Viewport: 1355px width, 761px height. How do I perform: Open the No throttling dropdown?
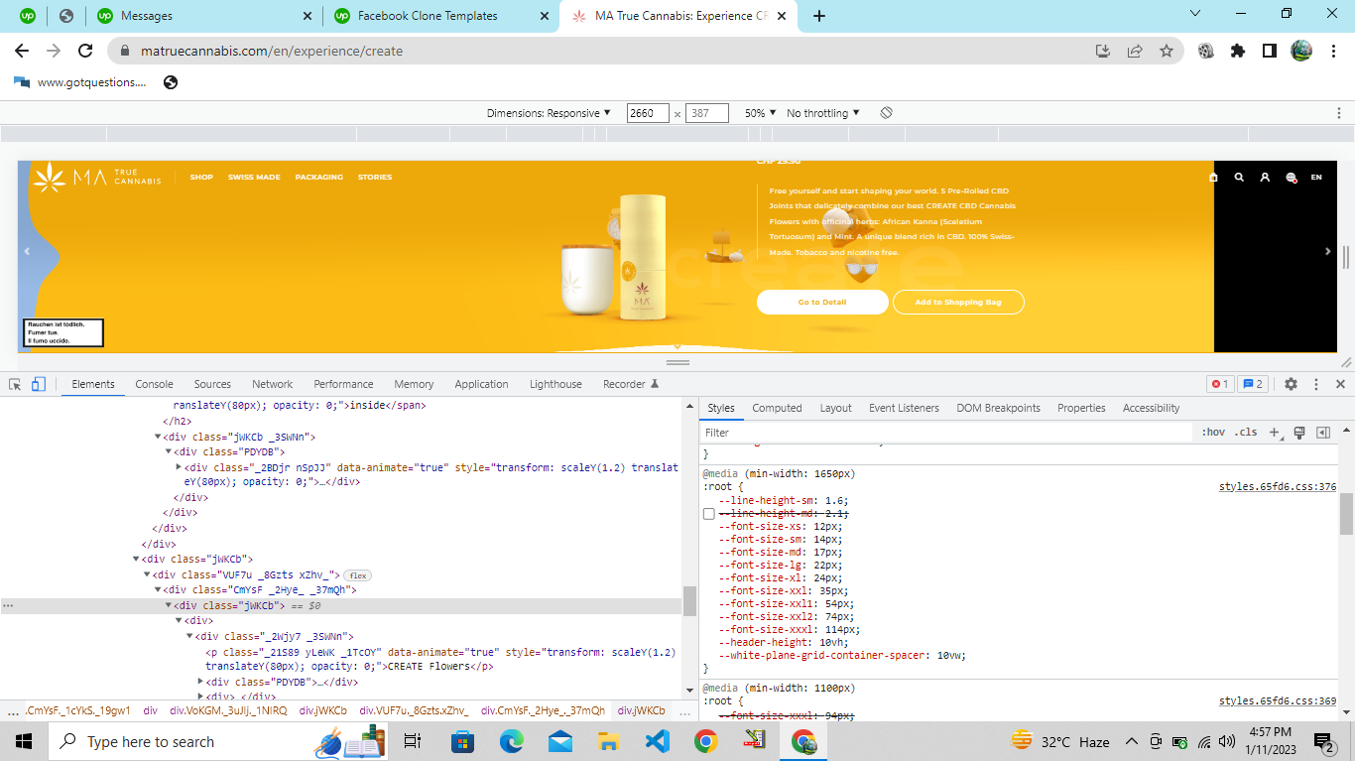[x=823, y=113]
